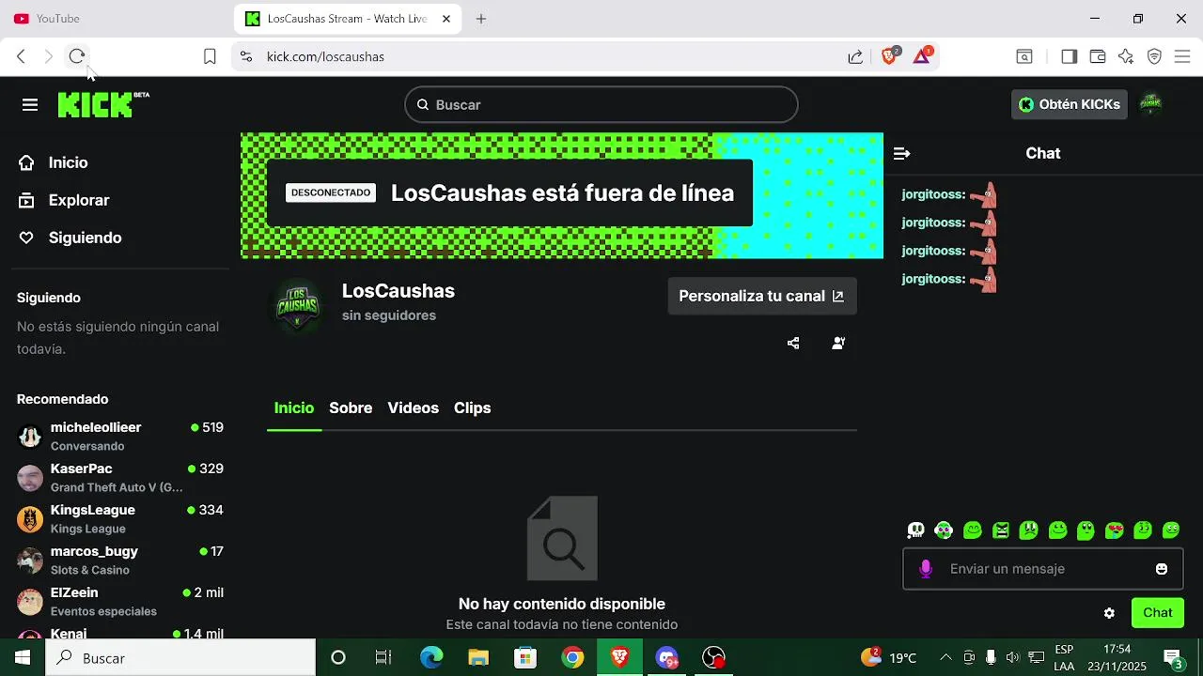Click the purple microphone icon in chat
Screen dimensions: 1203x676
[926, 569]
